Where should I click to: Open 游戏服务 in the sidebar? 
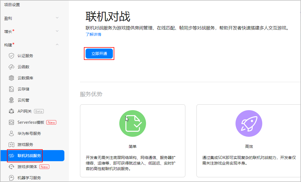click(25, 145)
